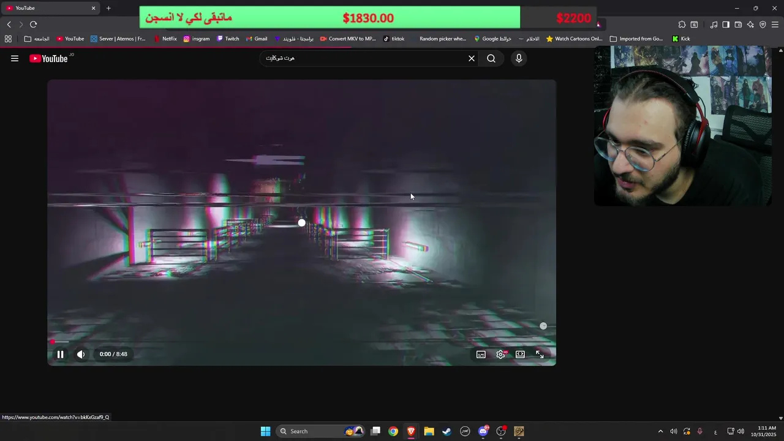Open Discord from the taskbar
Viewport: 784px width, 441px height.
483,431
